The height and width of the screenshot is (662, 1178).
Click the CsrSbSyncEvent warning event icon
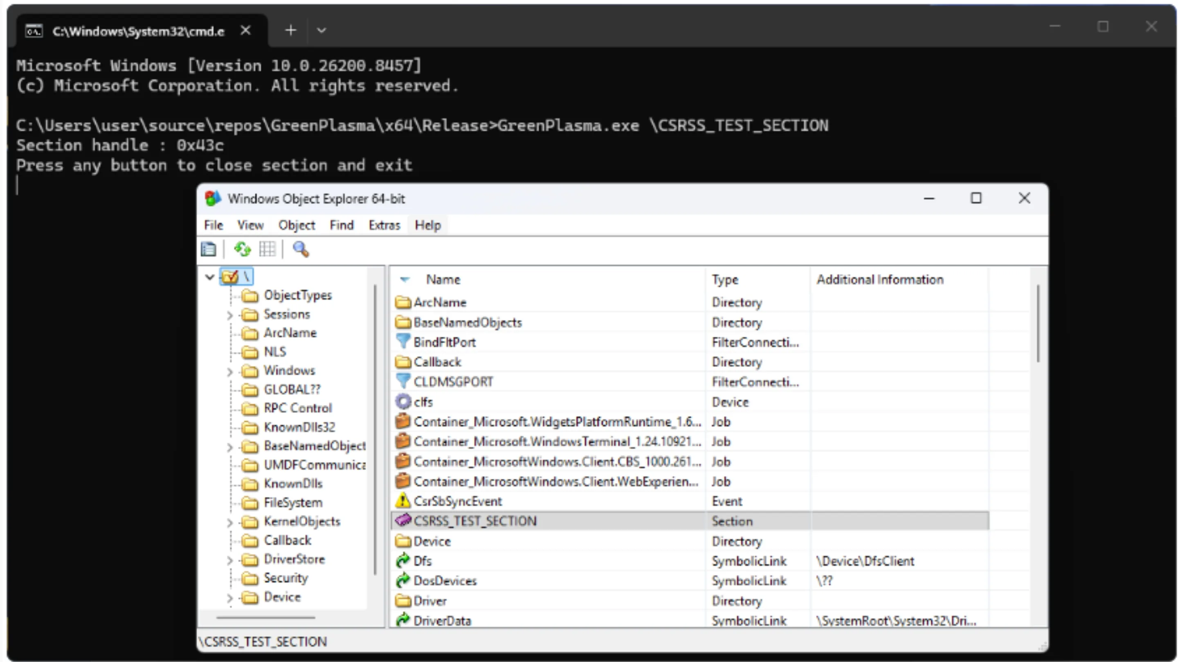(x=403, y=501)
